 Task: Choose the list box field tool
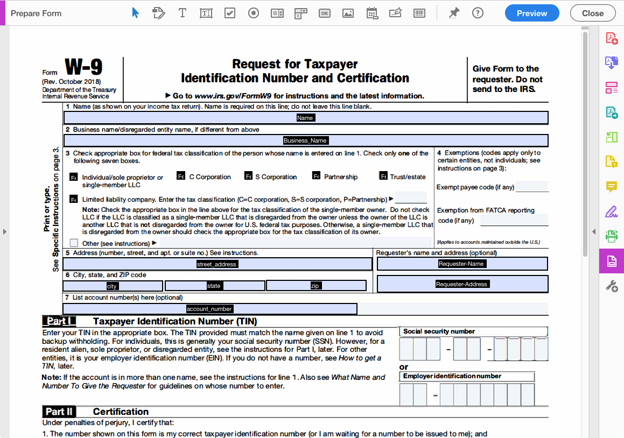(x=277, y=13)
